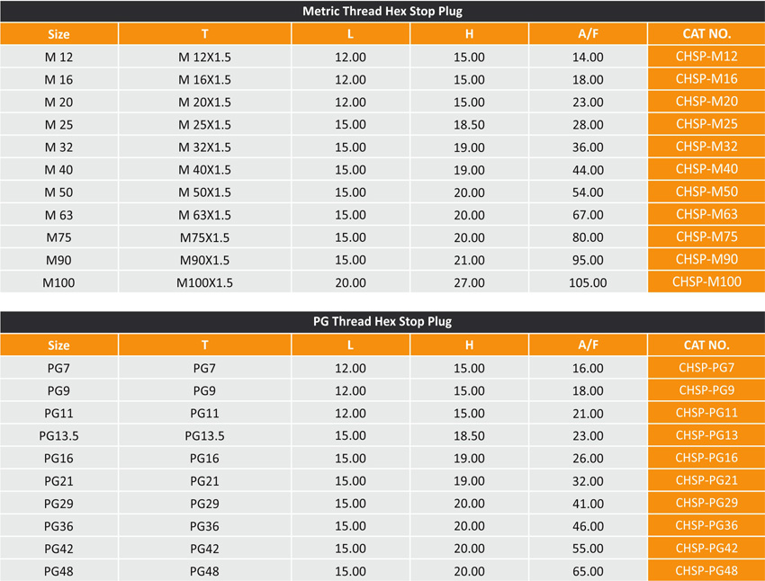Open the CHSP-PG7 catalog entry
The width and height of the screenshot is (765, 581).
point(706,368)
